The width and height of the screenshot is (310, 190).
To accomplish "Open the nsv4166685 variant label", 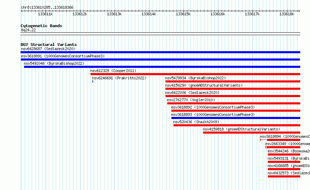I will coord(289,166).
